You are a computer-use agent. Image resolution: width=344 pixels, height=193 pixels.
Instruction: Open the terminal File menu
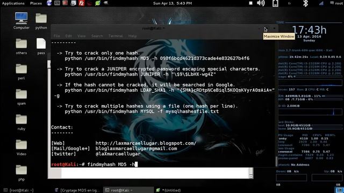coord(56,36)
